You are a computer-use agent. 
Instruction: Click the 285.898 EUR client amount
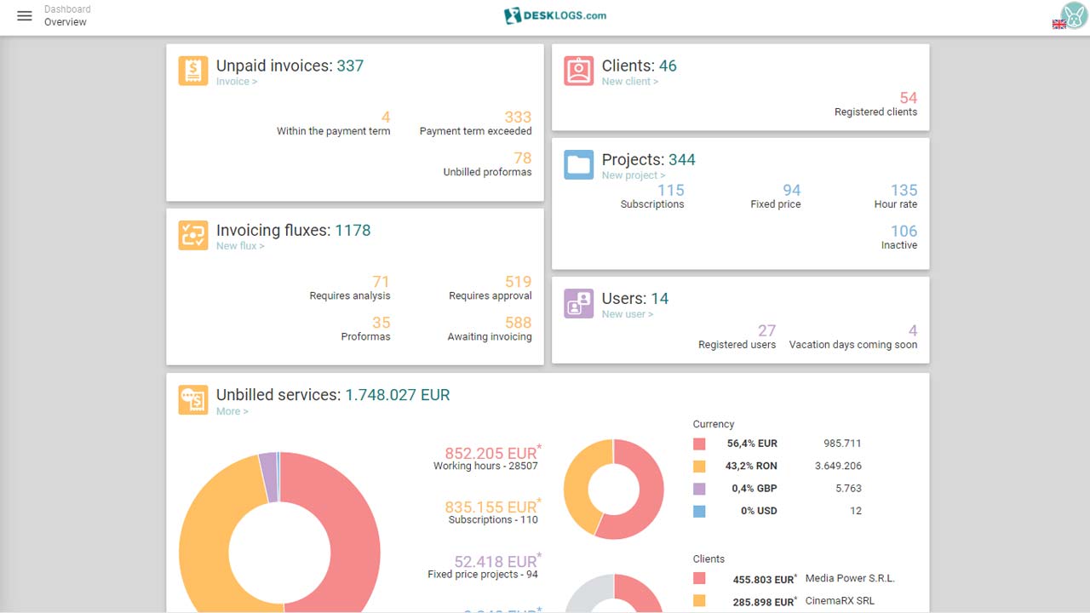765,601
